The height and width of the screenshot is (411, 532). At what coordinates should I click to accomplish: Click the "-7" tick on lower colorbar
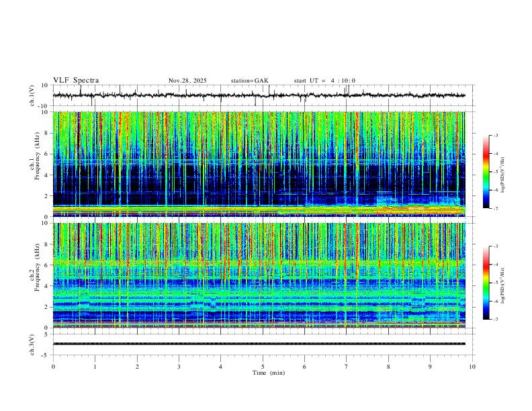pos(496,320)
